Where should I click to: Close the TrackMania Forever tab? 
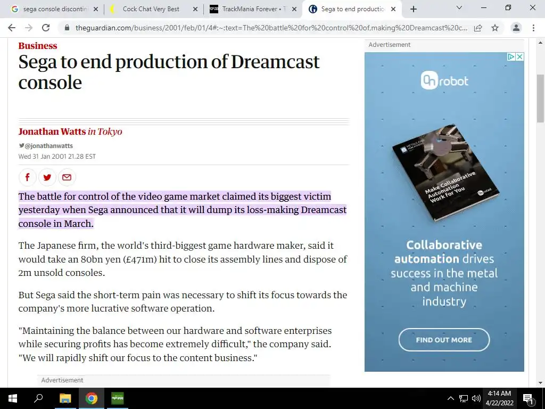294,9
